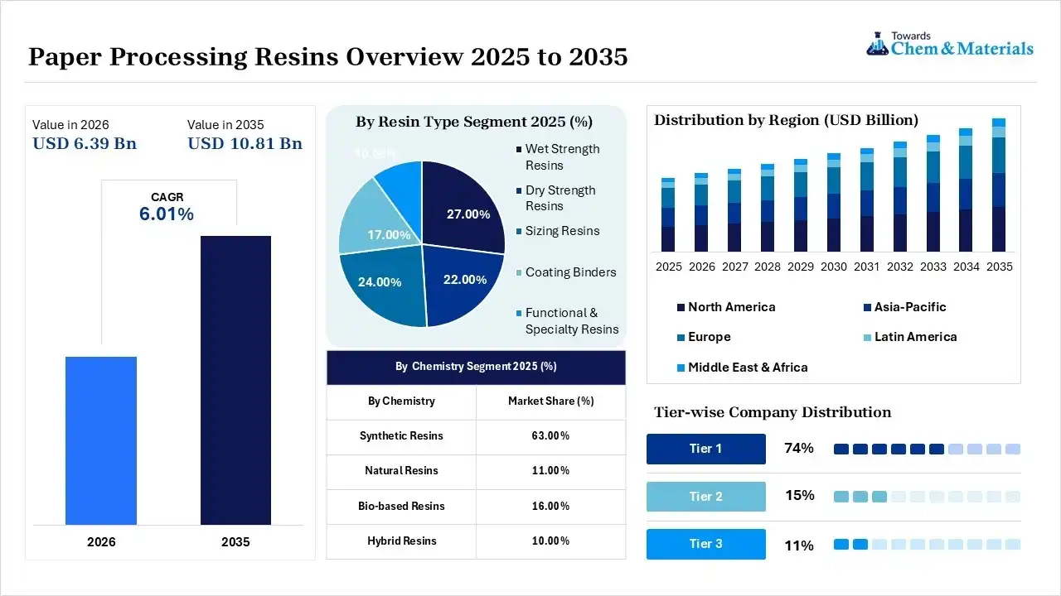
Task: Click the 2028 stacked bar in region chart
Action: [x=768, y=208]
